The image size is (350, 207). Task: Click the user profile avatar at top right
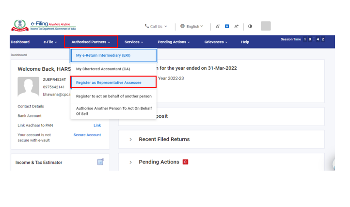[266, 26]
